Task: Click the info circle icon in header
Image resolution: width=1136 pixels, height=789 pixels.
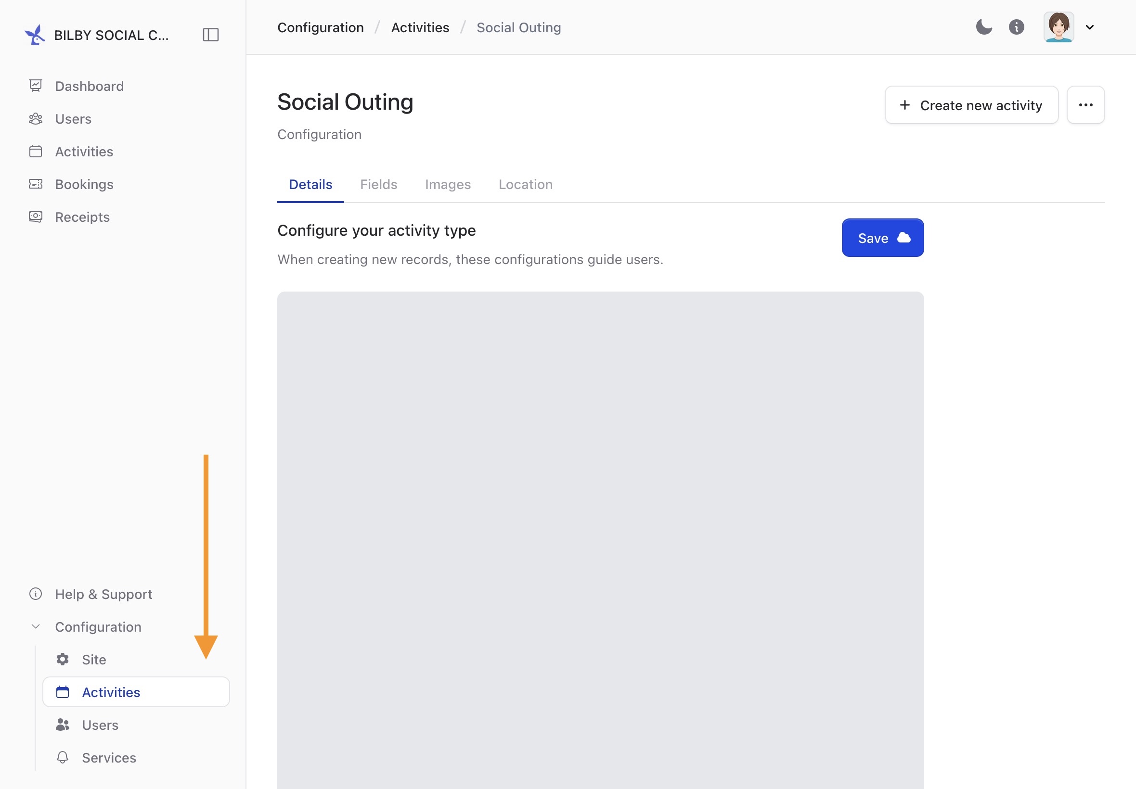Action: click(x=1016, y=26)
